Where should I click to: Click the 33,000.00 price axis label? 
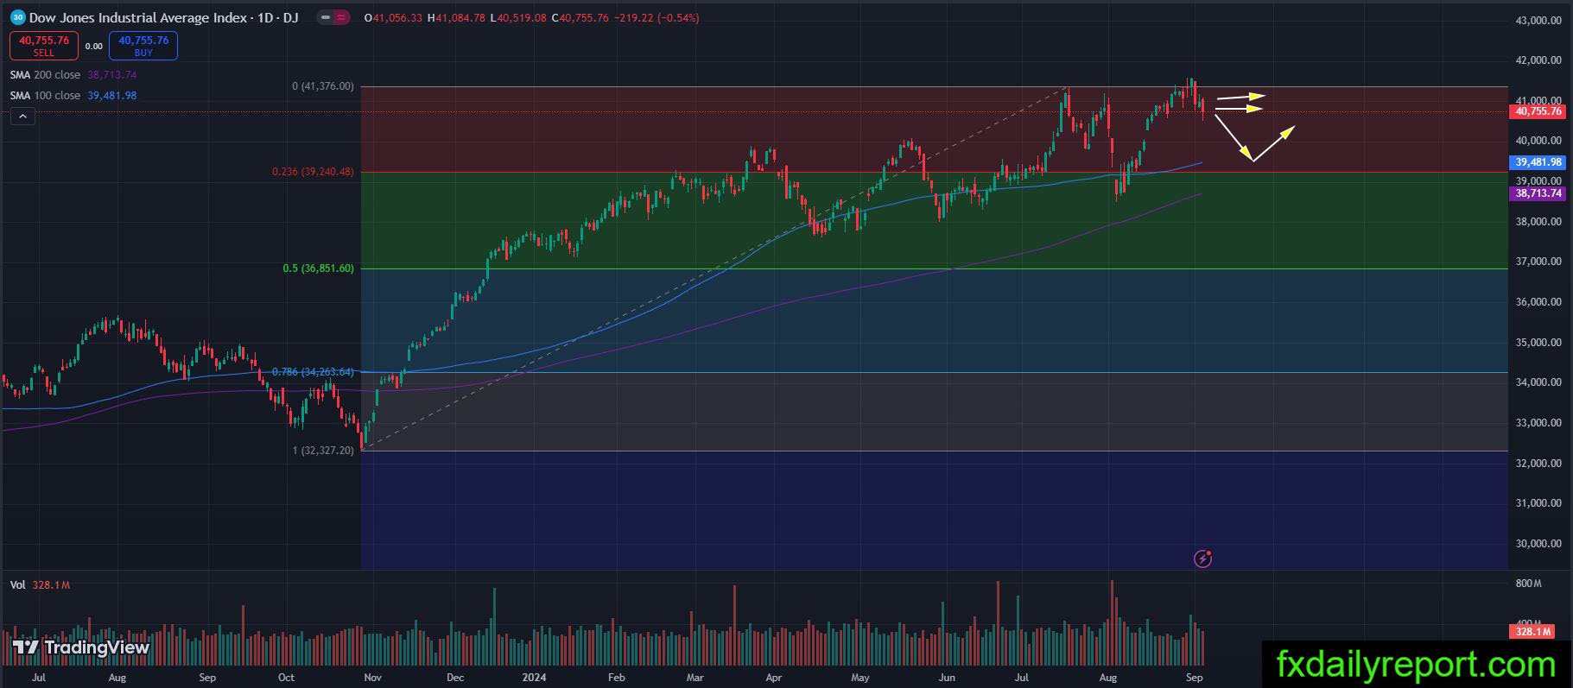click(x=1538, y=423)
